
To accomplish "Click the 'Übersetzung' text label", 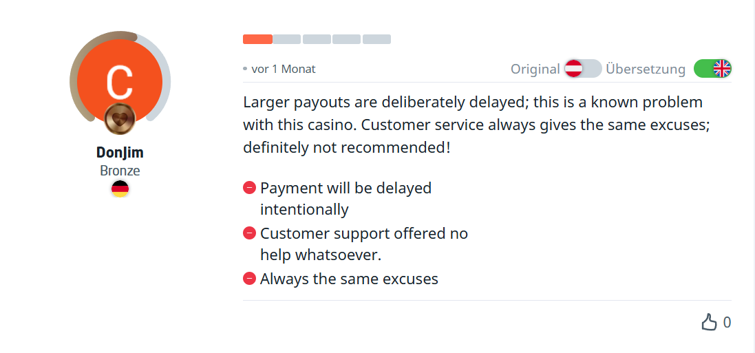I will (646, 69).
